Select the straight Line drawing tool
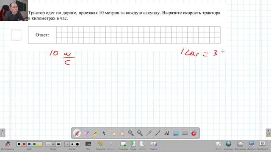271x152 pixels. [158, 133]
